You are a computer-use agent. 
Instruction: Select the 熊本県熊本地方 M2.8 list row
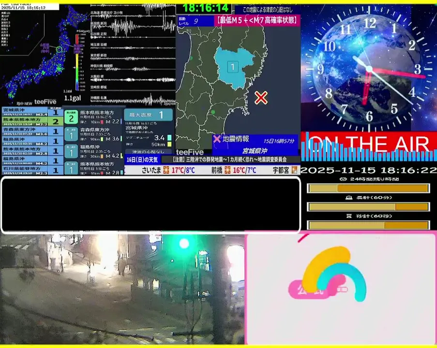[x=32, y=151]
